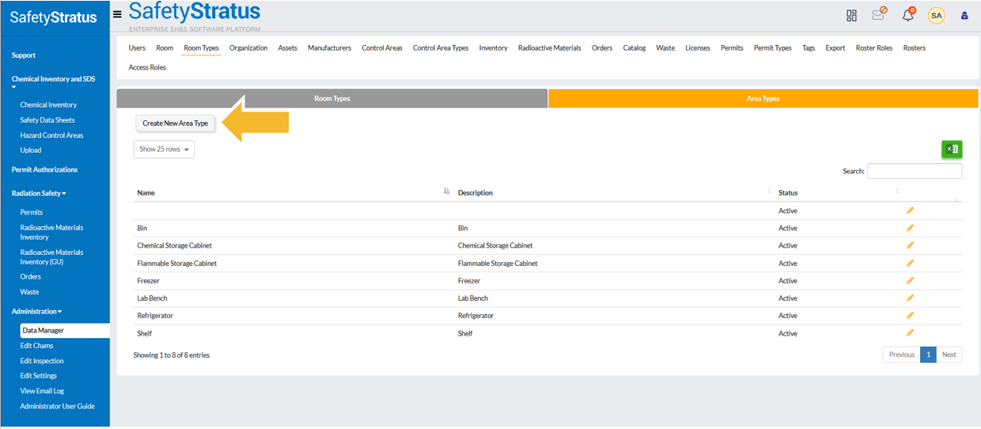Image resolution: width=981 pixels, height=429 pixels.
Task: Open the notifications bell icon
Action: point(908,14)
